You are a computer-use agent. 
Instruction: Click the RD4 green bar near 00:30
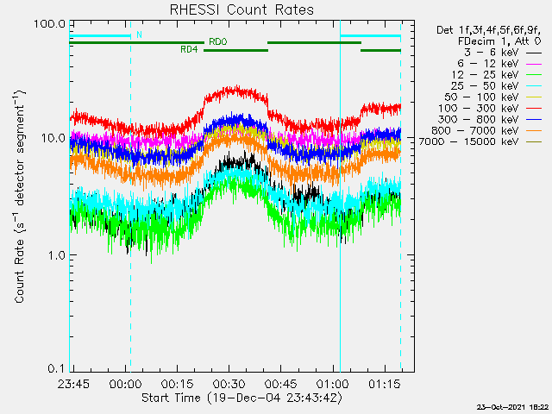tap(235, 50)
